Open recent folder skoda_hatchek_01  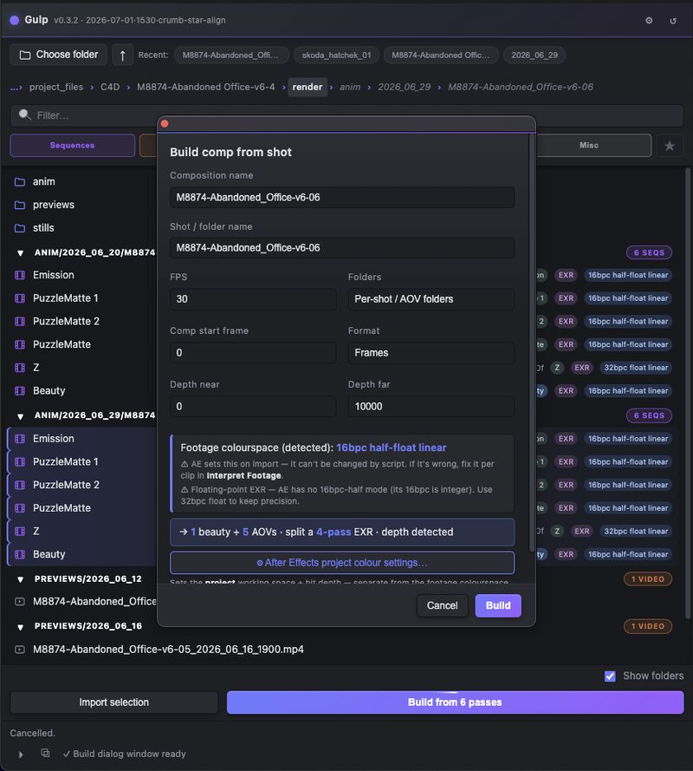click(336, 56)
